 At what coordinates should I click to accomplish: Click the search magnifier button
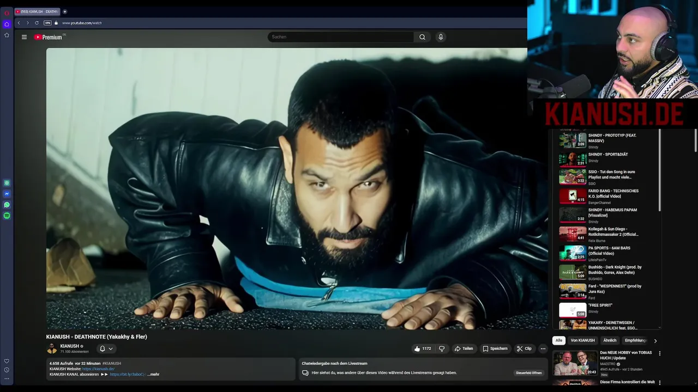click(422, 37)
